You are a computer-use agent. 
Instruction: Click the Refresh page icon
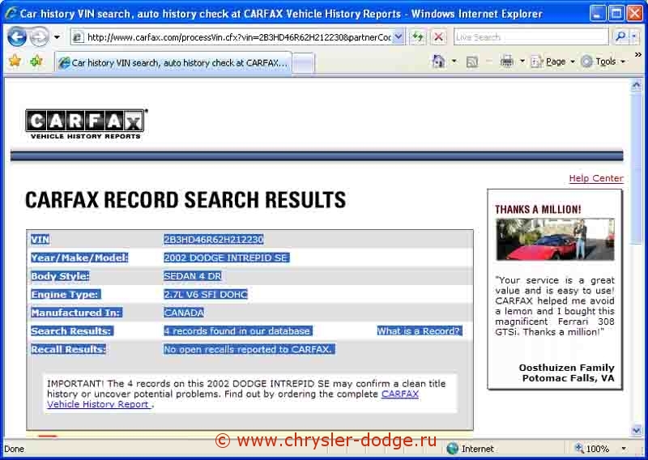point(418,37)
